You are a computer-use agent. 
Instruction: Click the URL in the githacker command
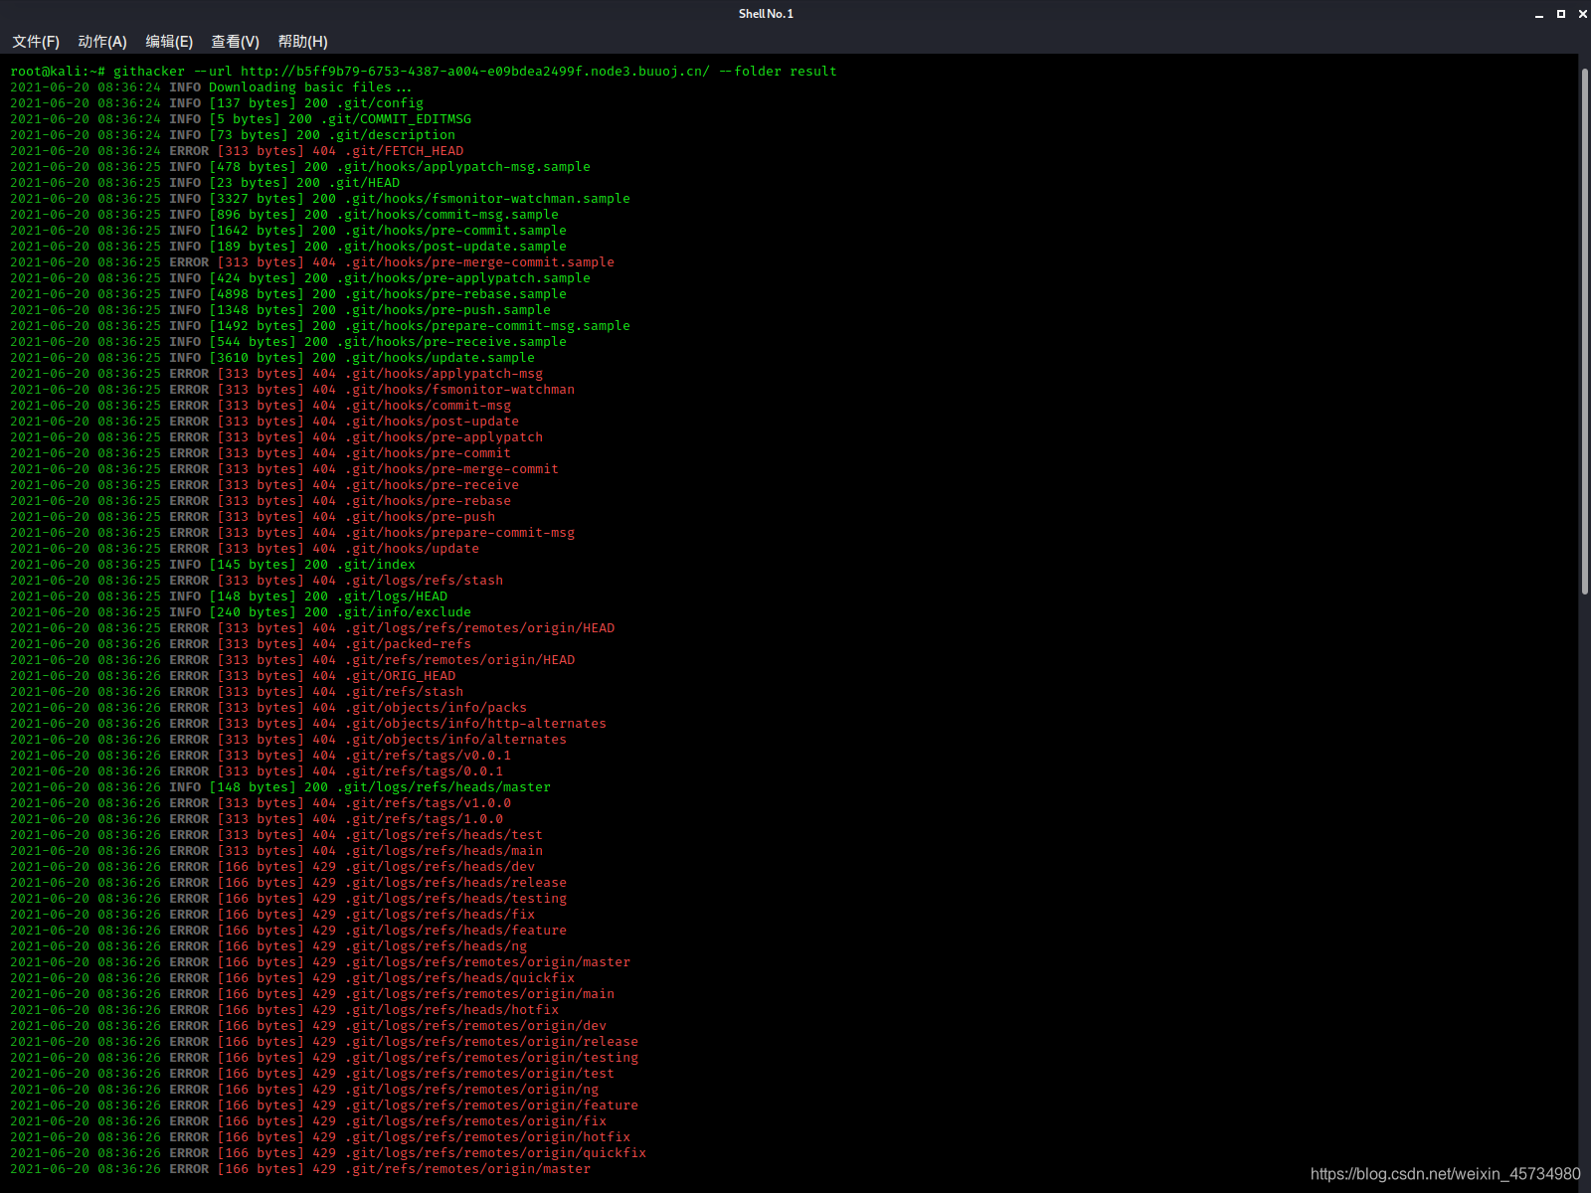[475, 72]
